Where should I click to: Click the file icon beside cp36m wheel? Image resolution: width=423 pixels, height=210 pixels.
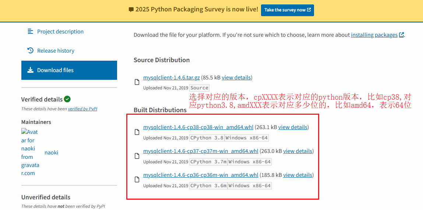pyautogui.click(x=137, y=179)
